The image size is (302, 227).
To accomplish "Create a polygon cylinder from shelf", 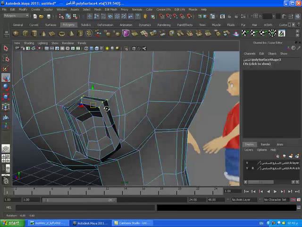I will [34, 34].
